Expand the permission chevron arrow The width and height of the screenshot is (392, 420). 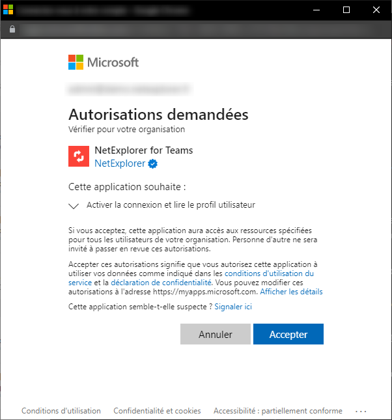click(x=73, y=205)
